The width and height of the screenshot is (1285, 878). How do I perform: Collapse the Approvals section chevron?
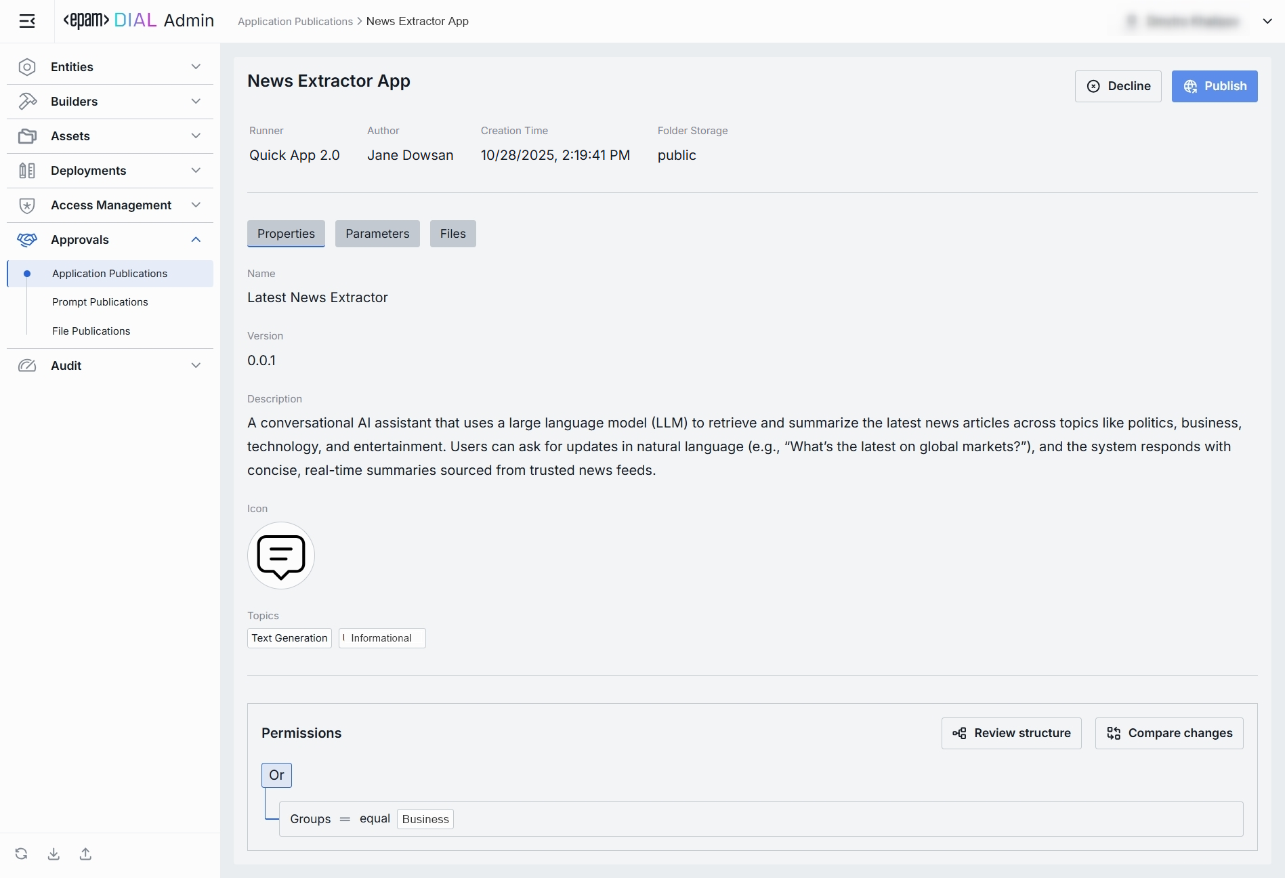[196, 240]
